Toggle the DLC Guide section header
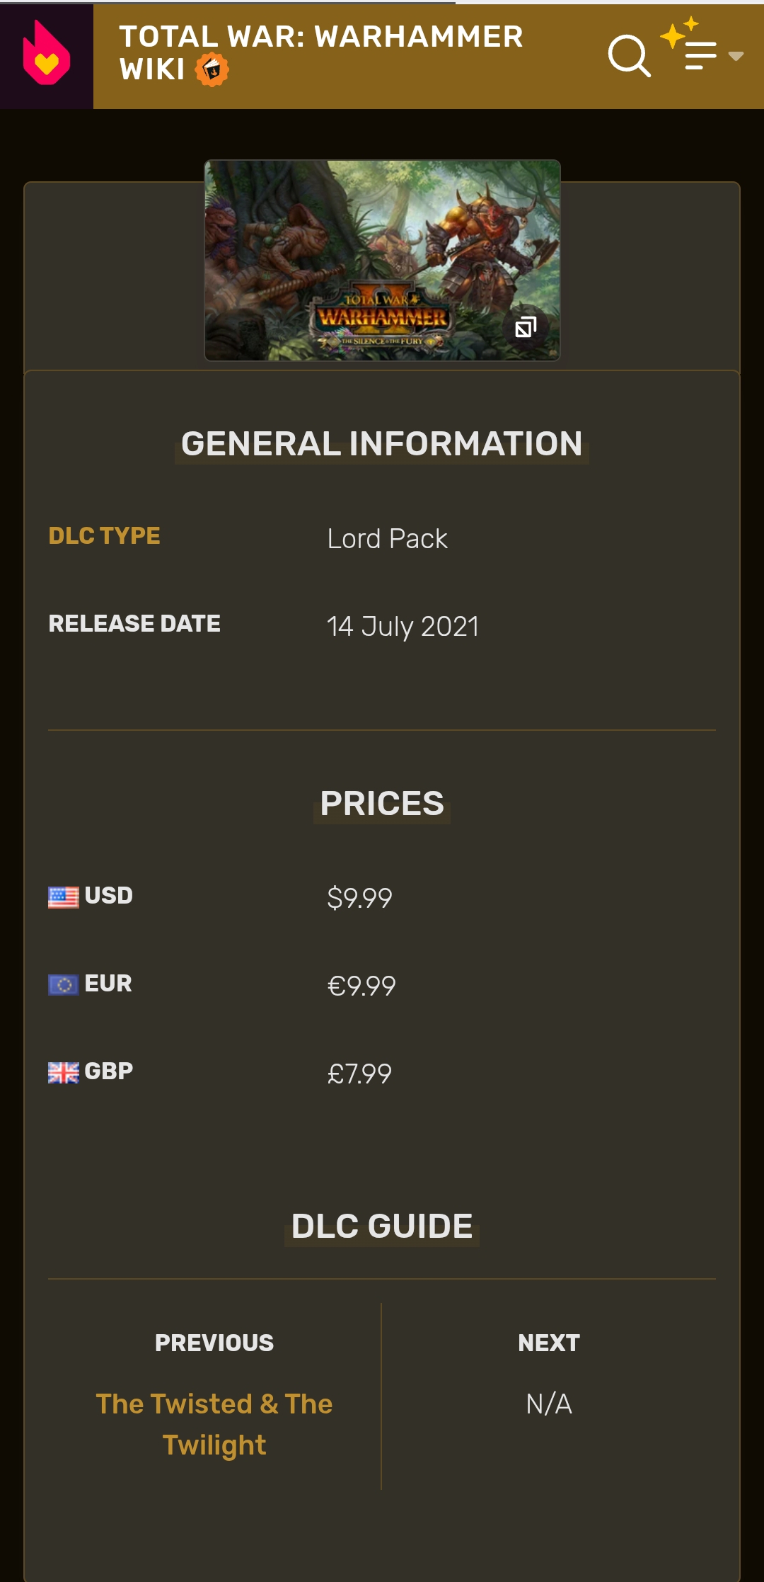Viewport: 764px width, 1582px height. coord(382,1226)
